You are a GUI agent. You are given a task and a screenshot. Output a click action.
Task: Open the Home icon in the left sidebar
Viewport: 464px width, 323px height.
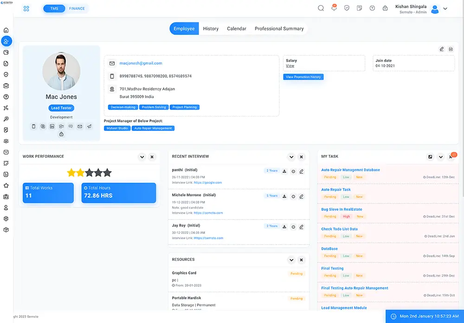[6, 30]
